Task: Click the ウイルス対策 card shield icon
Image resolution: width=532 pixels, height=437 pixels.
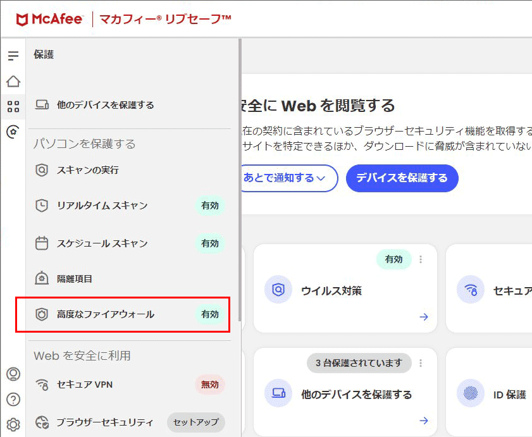Action: (x=278, y=290)
